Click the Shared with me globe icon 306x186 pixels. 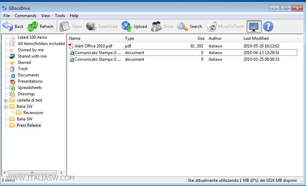[12, 56]
